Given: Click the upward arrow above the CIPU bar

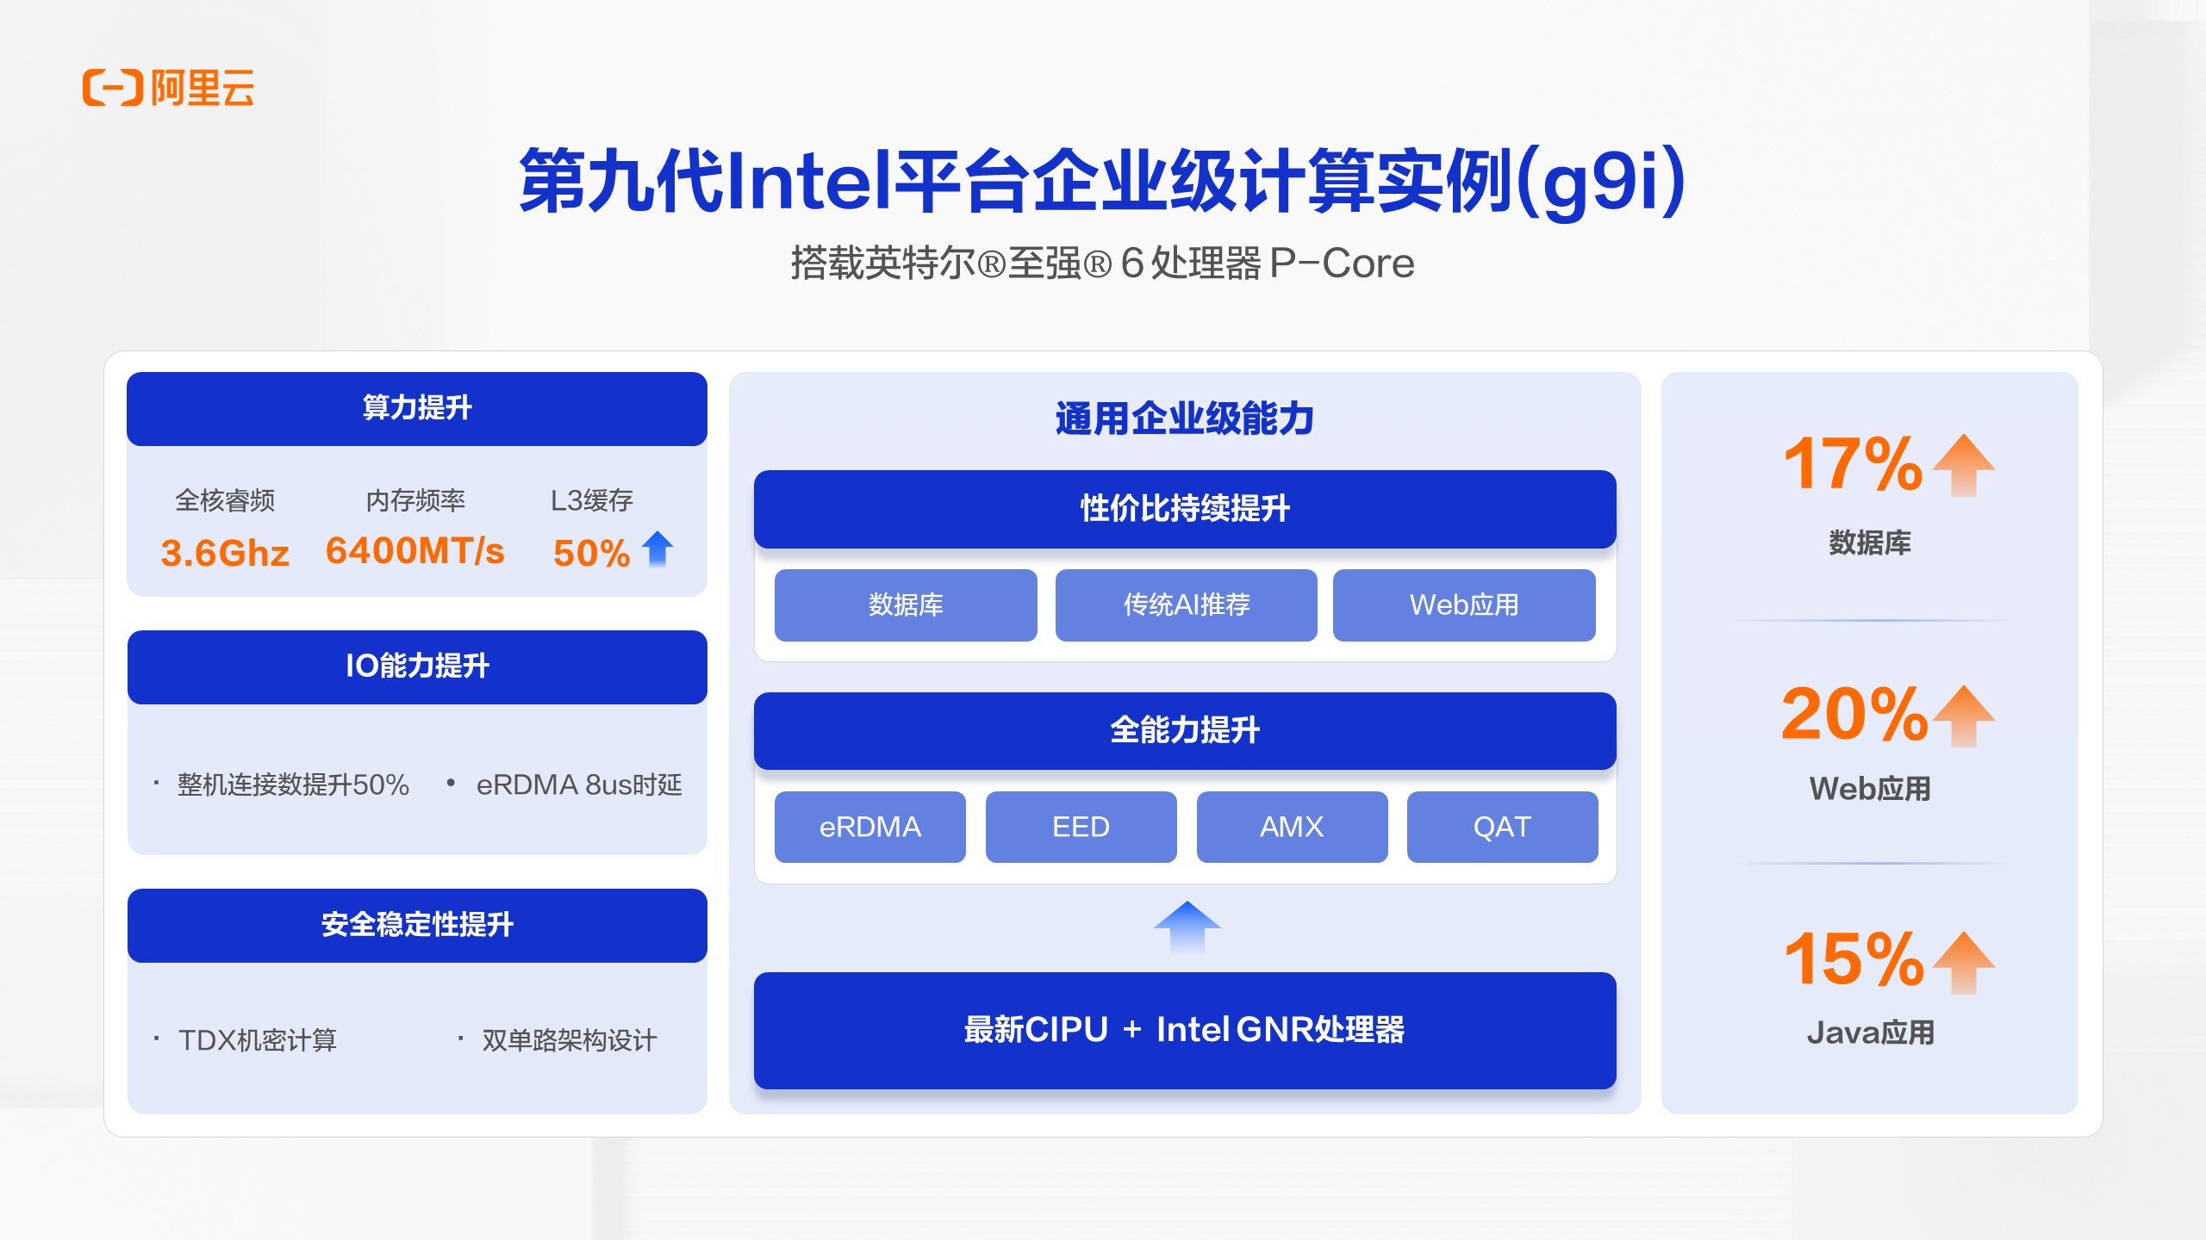Looking at the screenshot, I should [x=1185, y=934].
